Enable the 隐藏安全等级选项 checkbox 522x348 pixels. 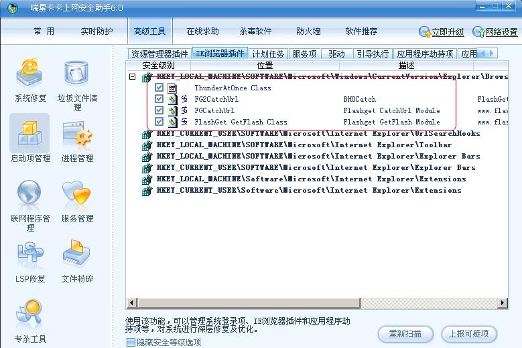pyautogui.click(x=131, y=343)
